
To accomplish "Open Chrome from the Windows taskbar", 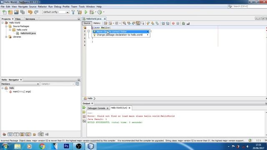I will click(x=42, y=146).
